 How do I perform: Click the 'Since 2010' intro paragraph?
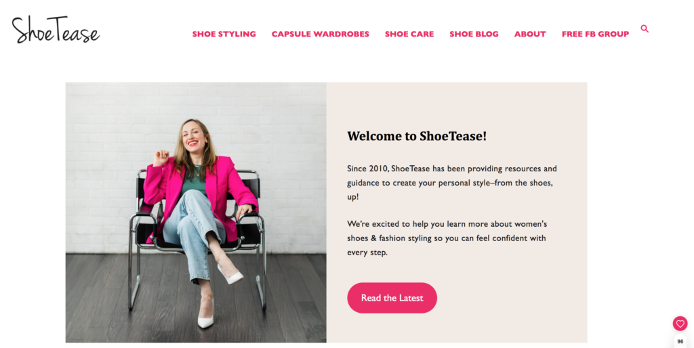pos(452,183)
